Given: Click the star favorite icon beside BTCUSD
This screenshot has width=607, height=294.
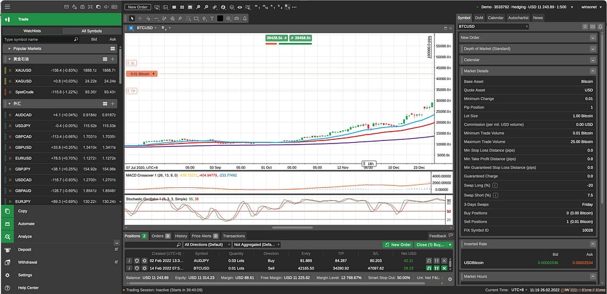Looking at the screenshot, I should tap(584, 27).
